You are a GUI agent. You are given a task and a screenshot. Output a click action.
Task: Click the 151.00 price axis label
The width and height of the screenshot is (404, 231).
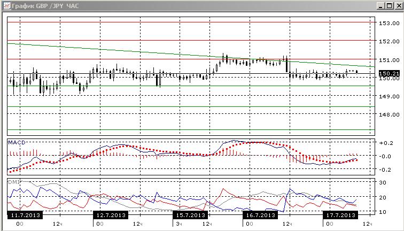[x=389, y=60]
